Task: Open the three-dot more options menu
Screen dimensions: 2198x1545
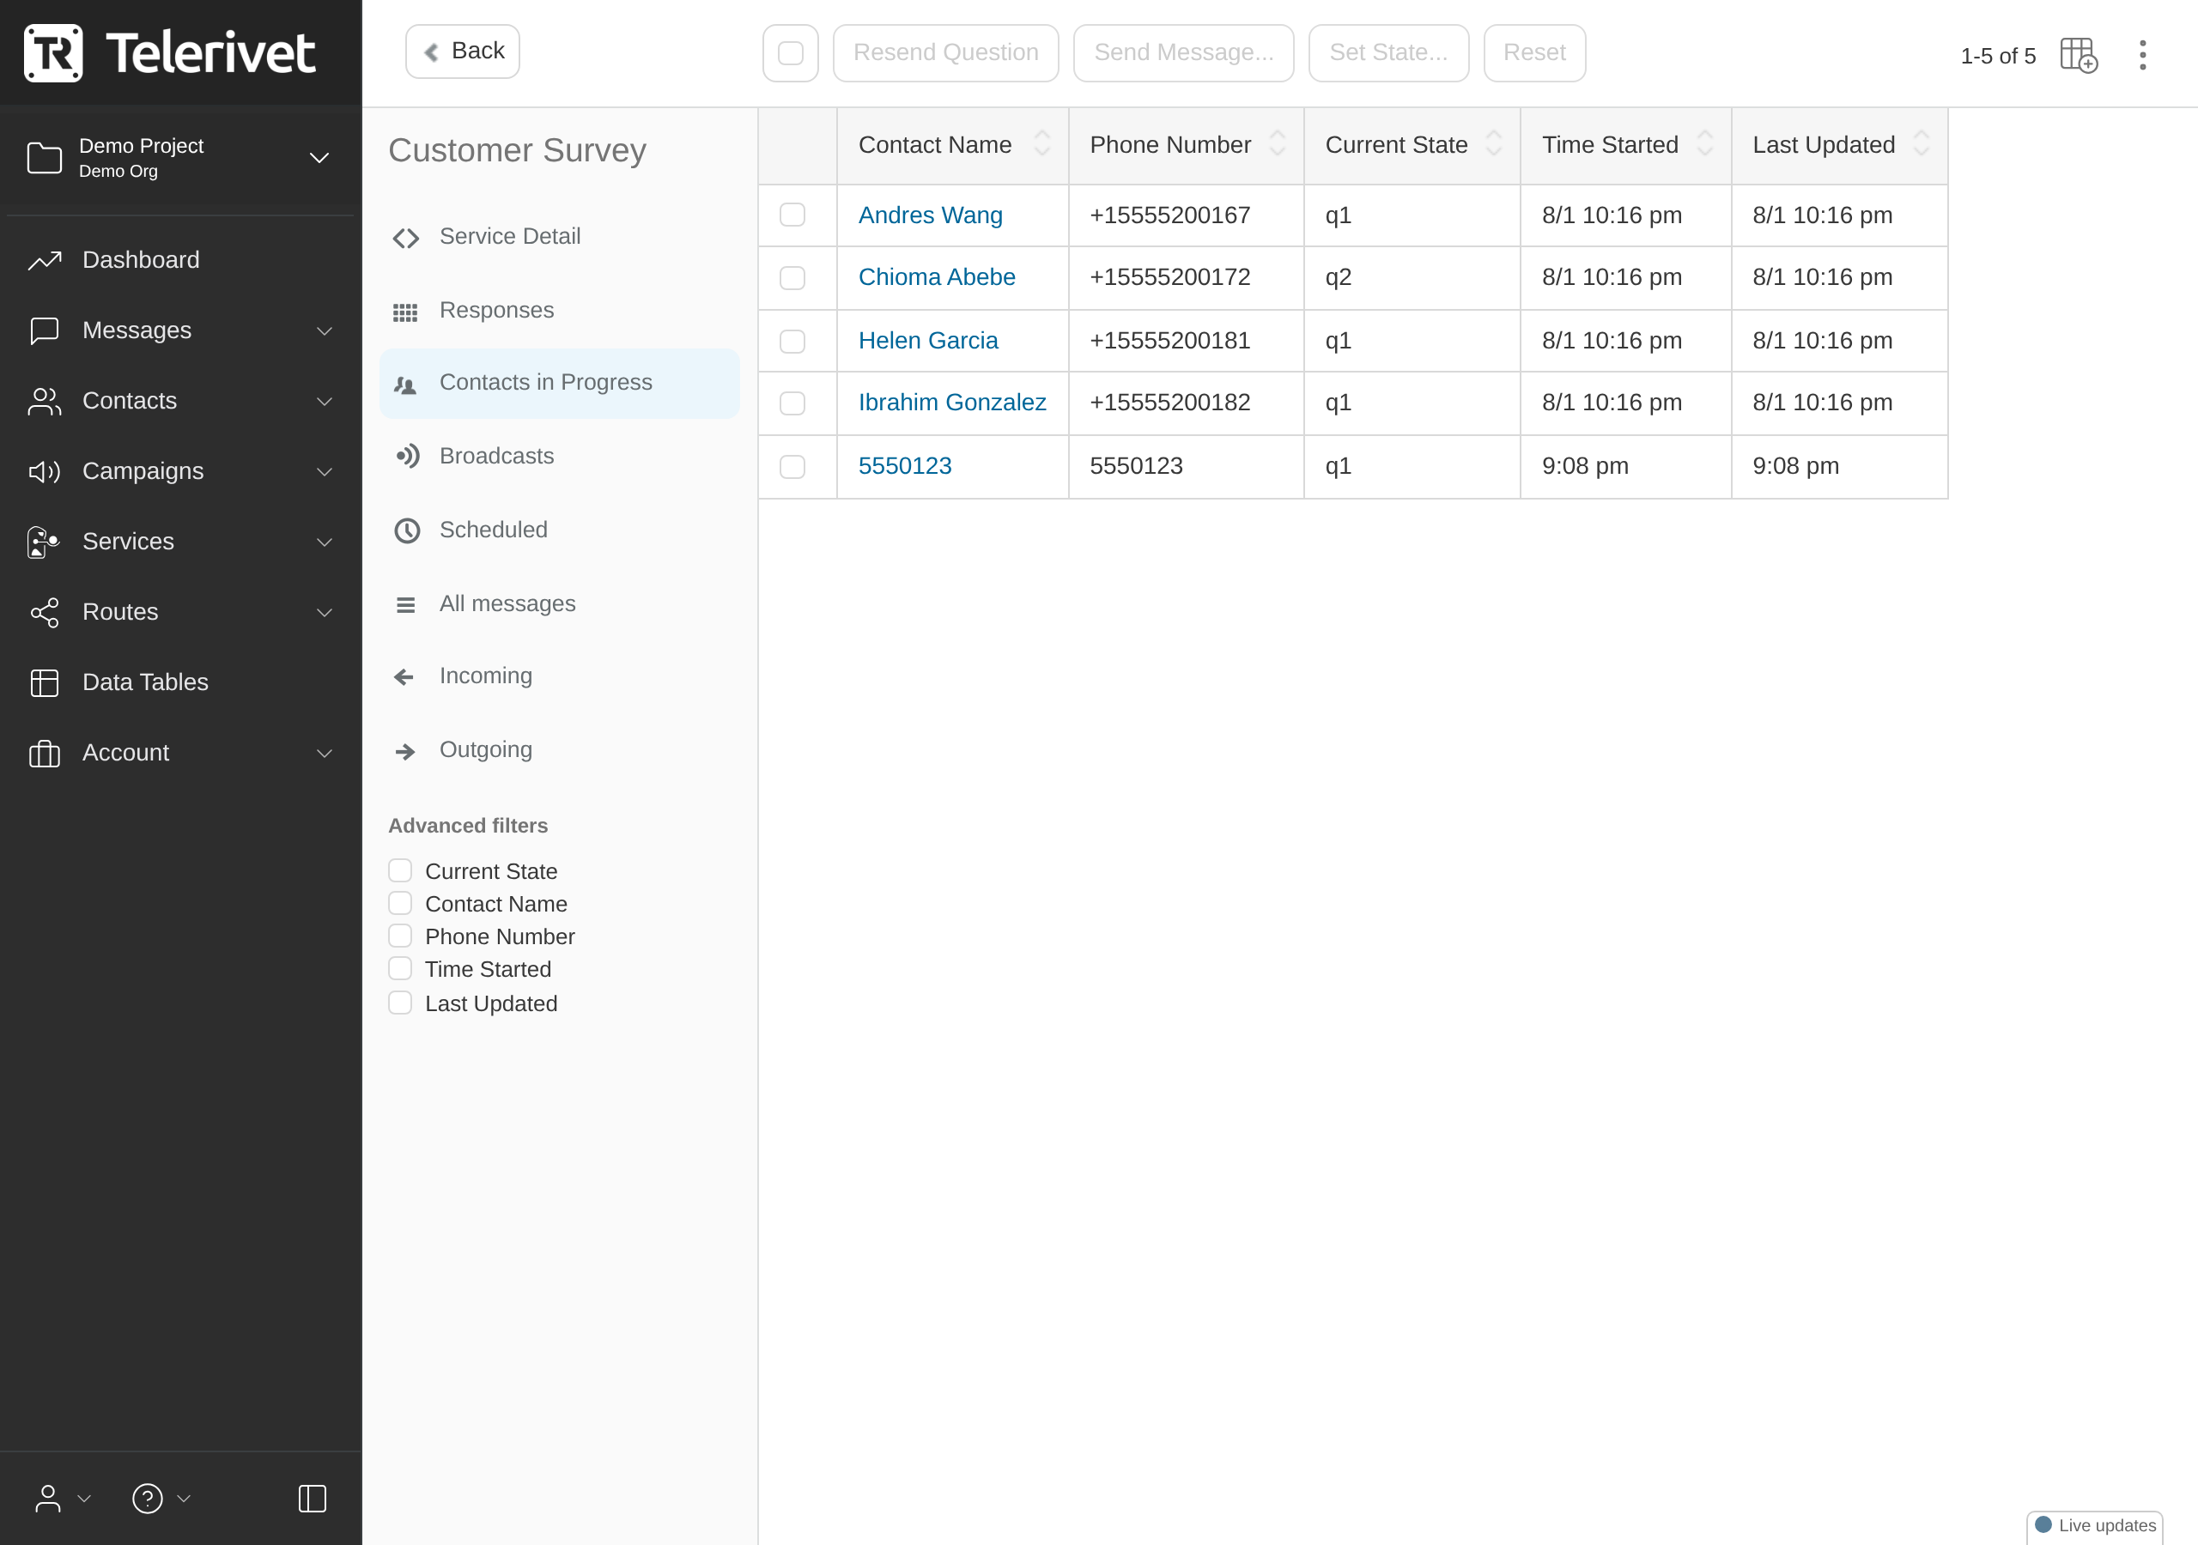Action: point(2142,56)
